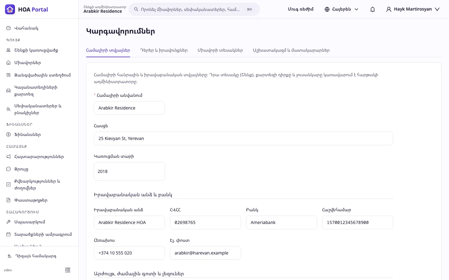Viewport: 449px width, 280px height.
Task: Switch to the Միավորի տեսակներ tab
Action: tap(220, 50)
